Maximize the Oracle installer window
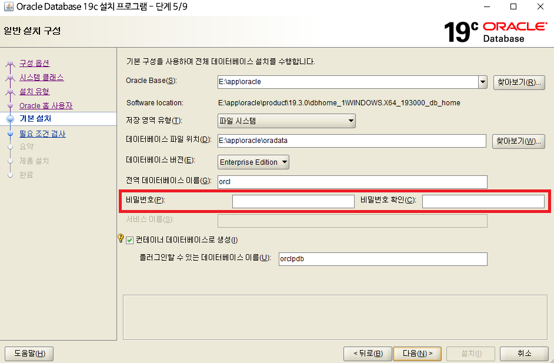Image resolution: width=554 pixels, height=363 pixels. pyautogui.click(x=513, y=6)
